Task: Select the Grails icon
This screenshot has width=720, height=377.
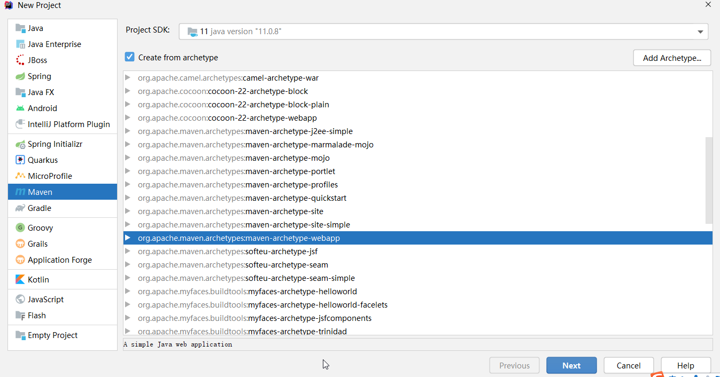Action: tap(20, 244)
